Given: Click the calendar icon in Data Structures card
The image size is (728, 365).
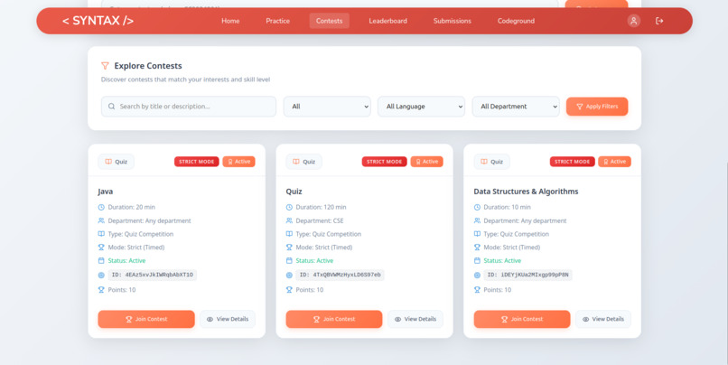Looking at the screenshot, I should (x=477, y=261).
